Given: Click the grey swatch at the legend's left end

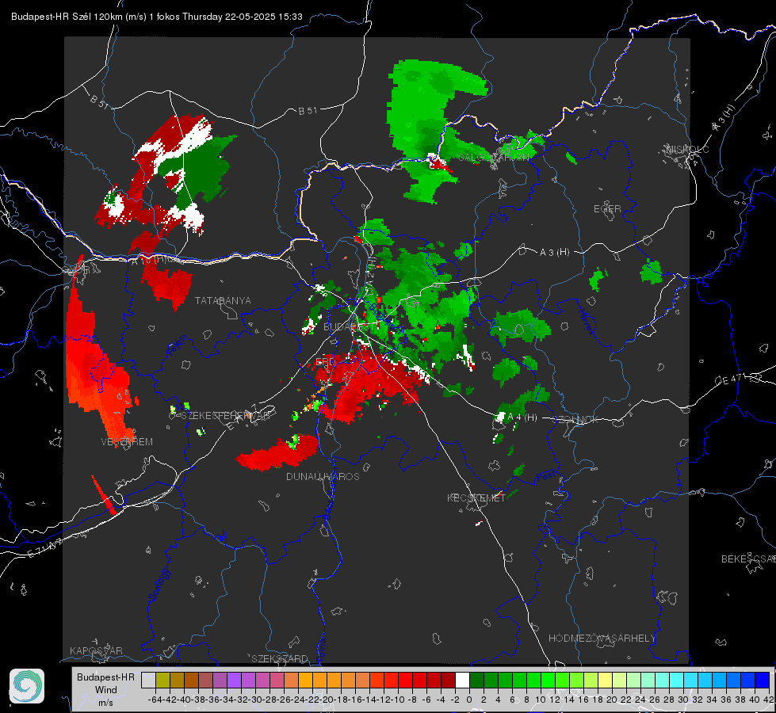Looking at the screenshot, I should (148, 681).
